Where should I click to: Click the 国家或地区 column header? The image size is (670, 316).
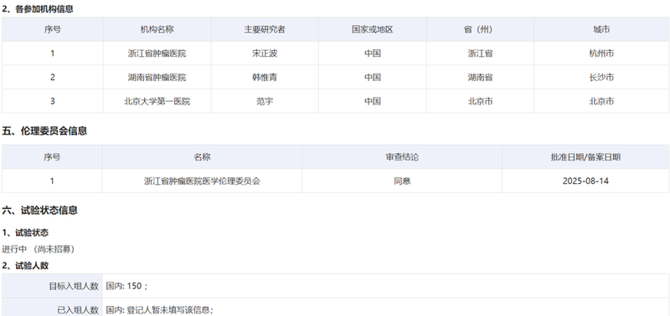pyautogui.click(x=373, y=29)
